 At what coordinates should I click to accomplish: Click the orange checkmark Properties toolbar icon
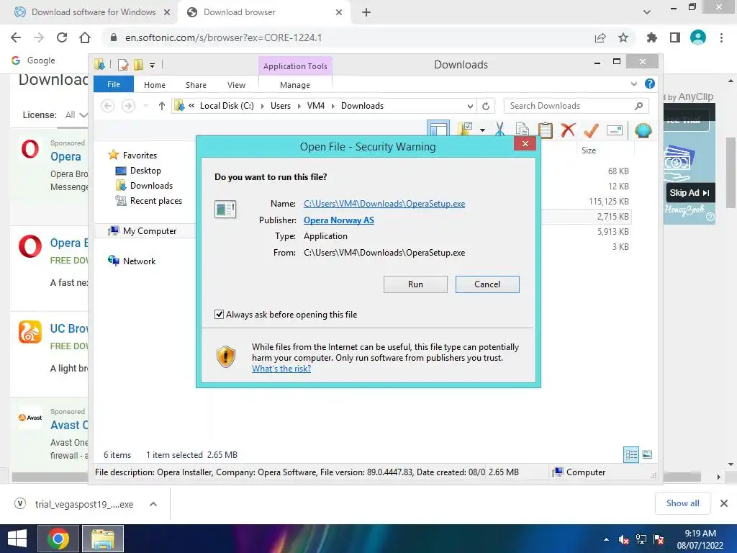tap(591, 130)
